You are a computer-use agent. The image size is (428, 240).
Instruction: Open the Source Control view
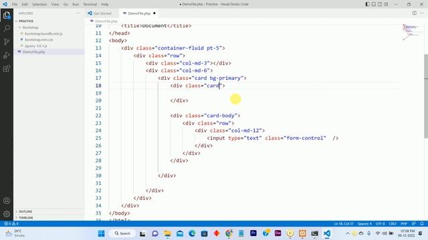point(7,41)
